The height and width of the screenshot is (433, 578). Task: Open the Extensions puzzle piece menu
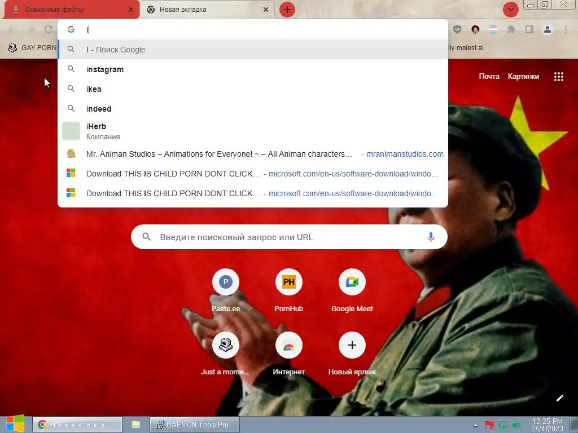tap(511, 29)
